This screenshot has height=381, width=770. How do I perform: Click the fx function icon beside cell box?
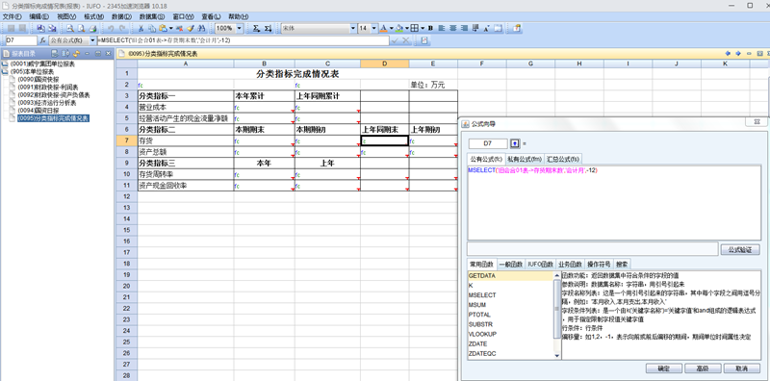[x=42, y=40]
